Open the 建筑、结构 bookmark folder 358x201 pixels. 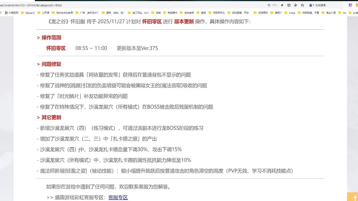pyautogui.click(x=113, y=12)
